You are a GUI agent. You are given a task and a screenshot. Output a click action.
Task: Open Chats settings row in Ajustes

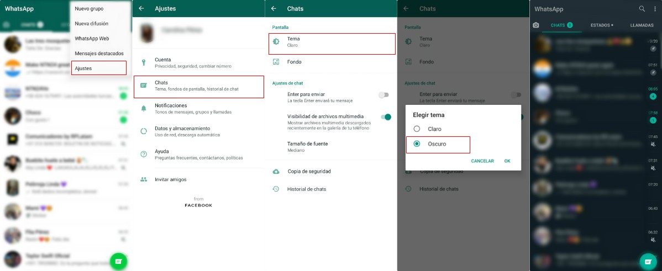click(199, 86)
